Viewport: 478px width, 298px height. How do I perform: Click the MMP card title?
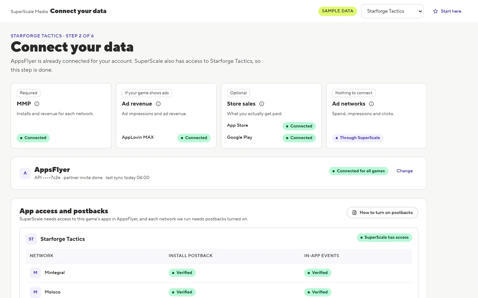24,104
